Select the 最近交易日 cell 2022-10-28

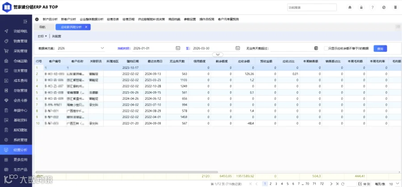[x=155, y=86]
